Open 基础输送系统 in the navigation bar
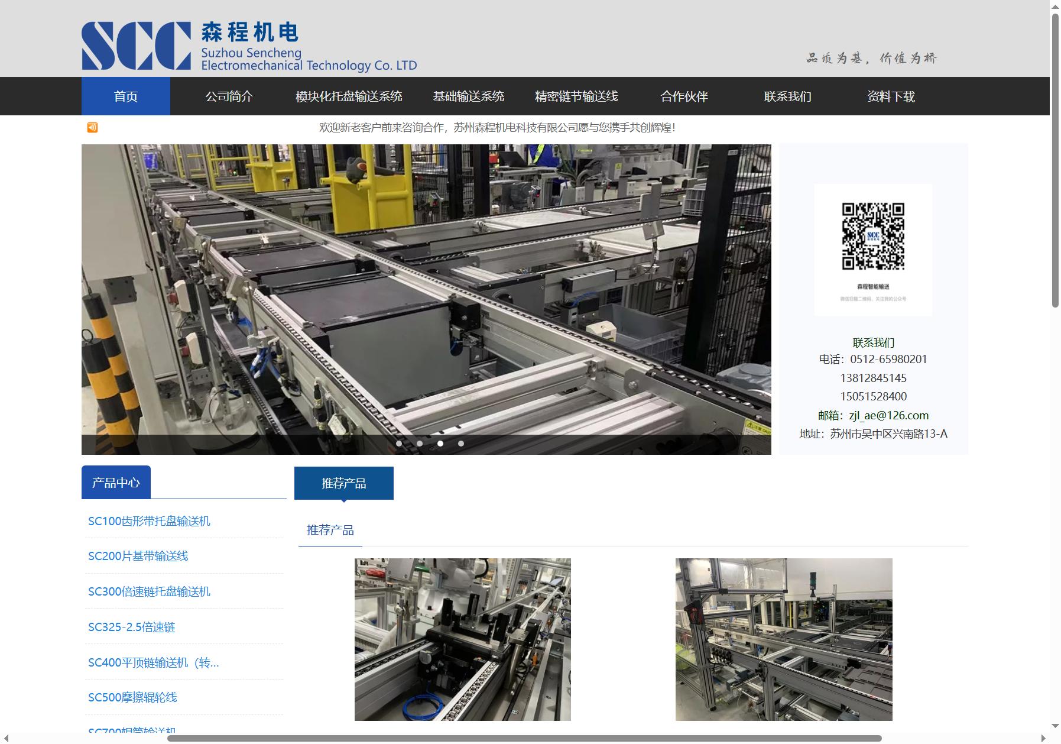1061x744 pixels. point(468,96)
